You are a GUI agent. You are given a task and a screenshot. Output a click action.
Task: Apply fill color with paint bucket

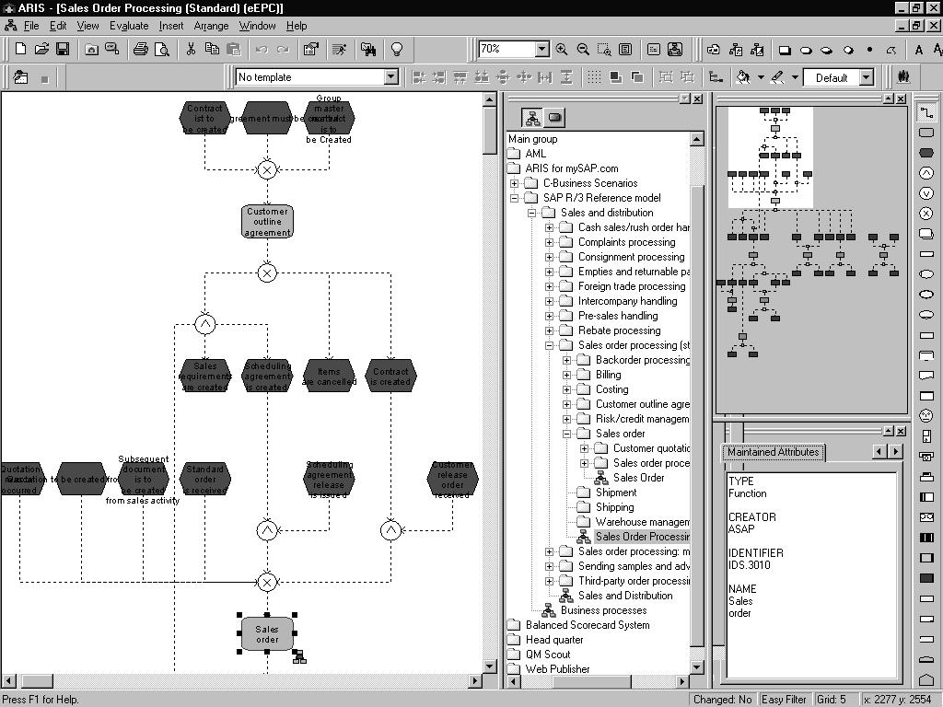(x=743, y=77)
